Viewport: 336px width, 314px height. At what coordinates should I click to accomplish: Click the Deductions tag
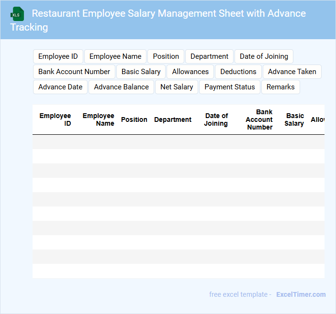tap(238, 72)
